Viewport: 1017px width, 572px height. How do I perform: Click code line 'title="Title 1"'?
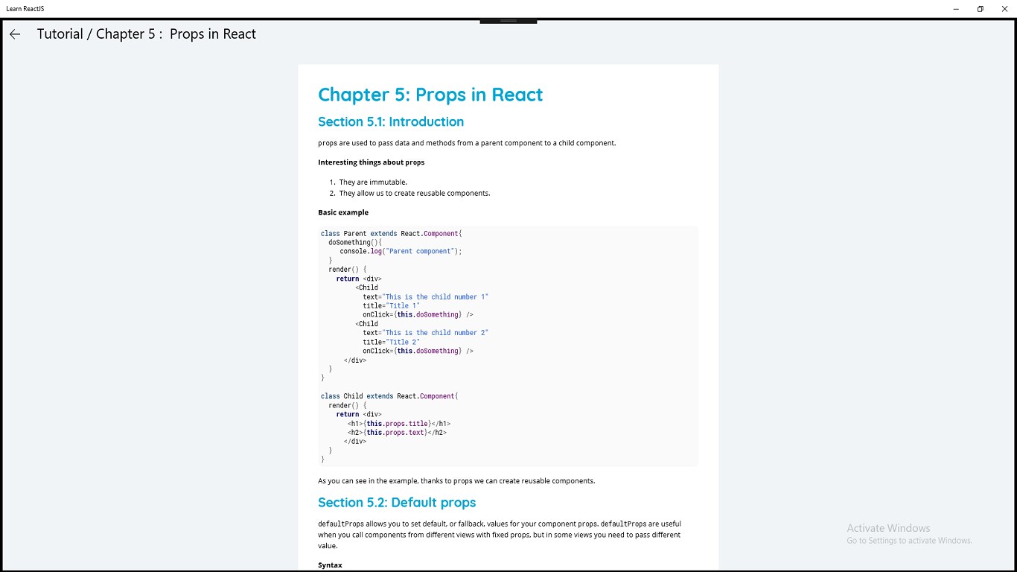tap(392, 305)
